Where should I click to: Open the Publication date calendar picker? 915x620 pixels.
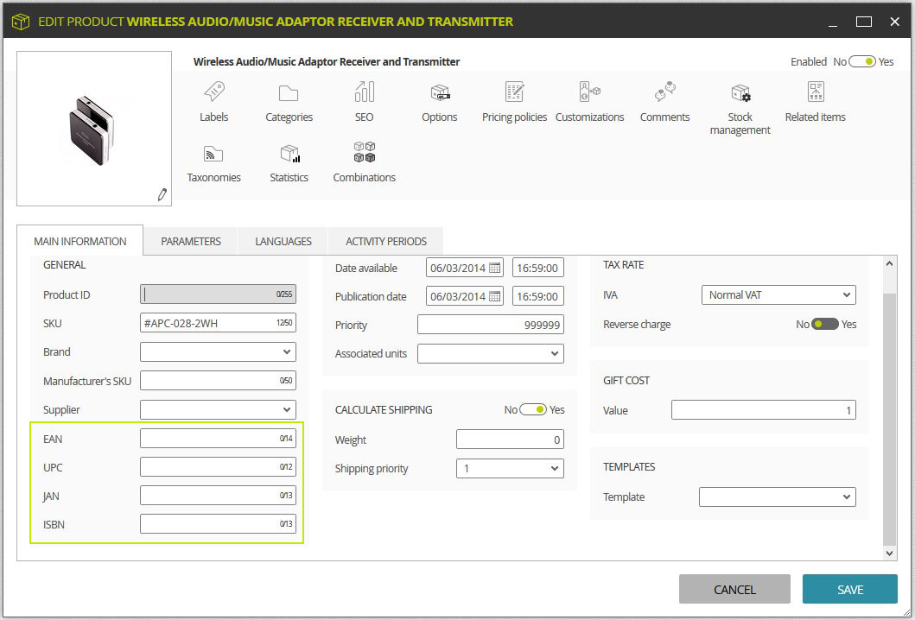coord(495,296)
